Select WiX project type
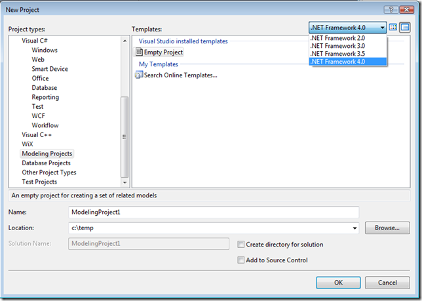The width and height of the screenshot is (422, 301). (x=28, y=144)
